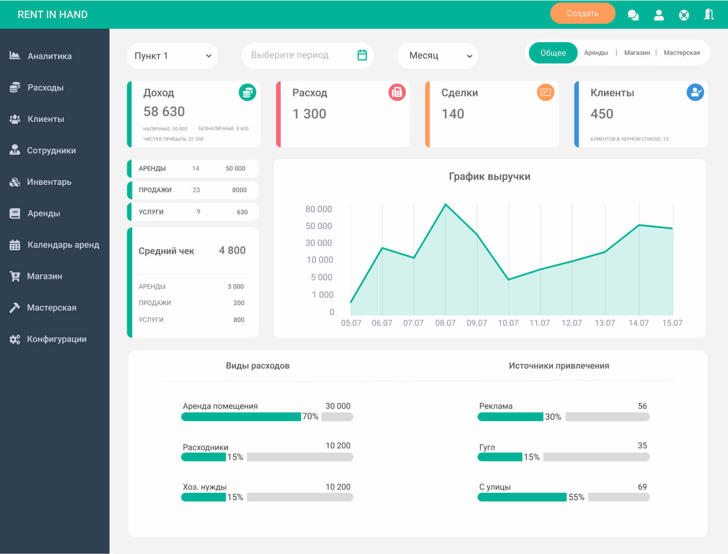This screenshot has height=554, width=728.
Task: Click the lifebuoy support icon
Action: [x=684, y=15]
